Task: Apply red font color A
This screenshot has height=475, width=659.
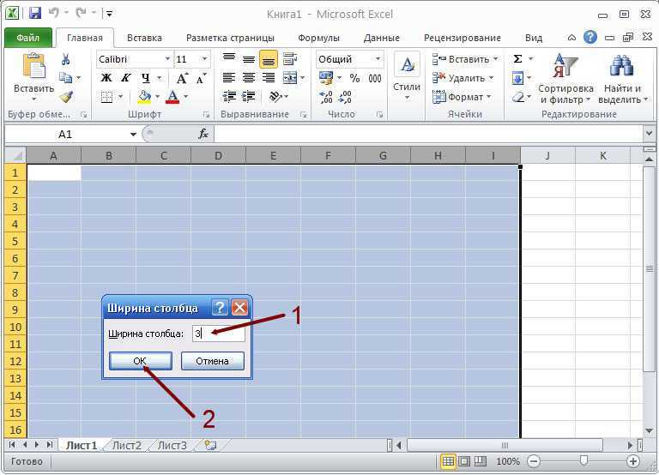Action: point(172,97)
